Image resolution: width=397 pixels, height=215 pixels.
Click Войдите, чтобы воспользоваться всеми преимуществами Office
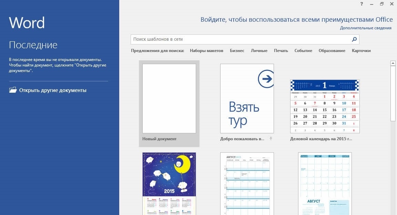(x=296, y=20)
